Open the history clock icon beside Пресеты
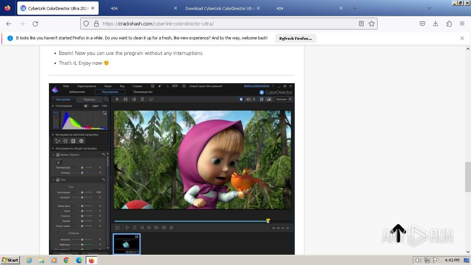Image resolution: width=471 pixels, height=265 pixels. pyautogui.click(x=106, y=99)
